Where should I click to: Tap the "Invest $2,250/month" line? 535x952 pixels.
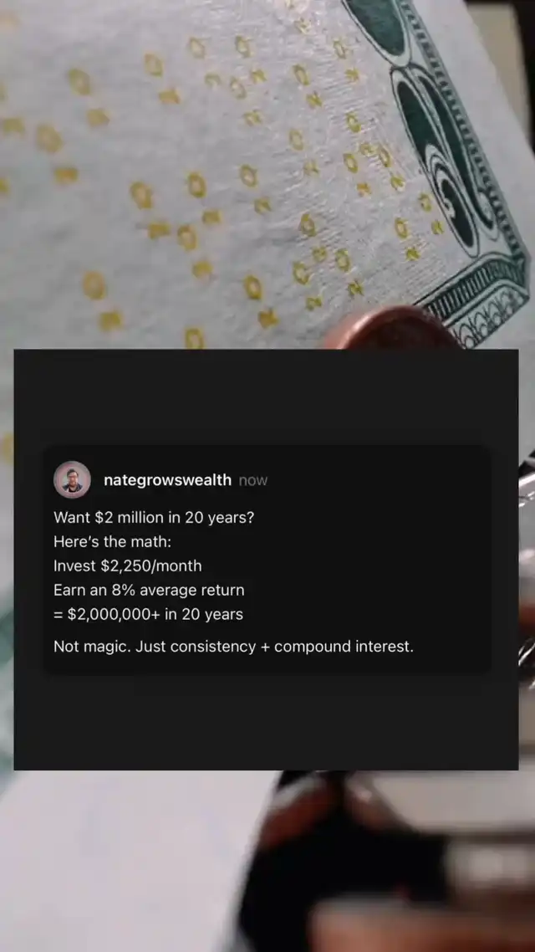127,566
